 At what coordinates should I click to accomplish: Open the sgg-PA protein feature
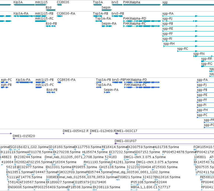coord(202,80)
